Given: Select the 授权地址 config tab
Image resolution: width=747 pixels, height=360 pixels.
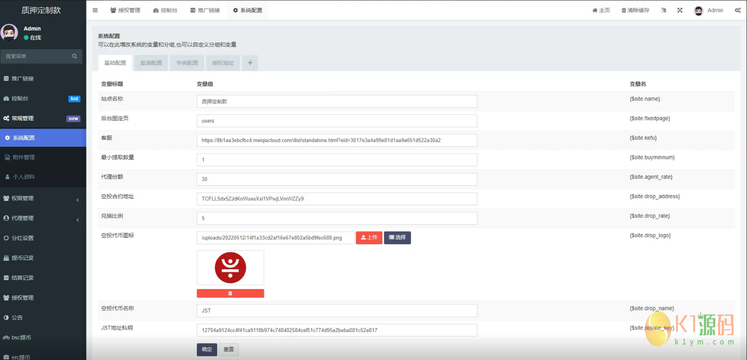Looking at the screenshot, I should (x=223, y=63).
